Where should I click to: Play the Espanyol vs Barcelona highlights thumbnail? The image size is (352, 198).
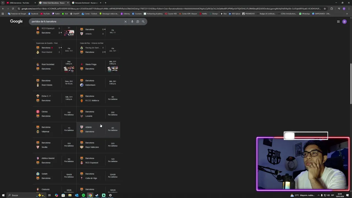click(69, 33)
